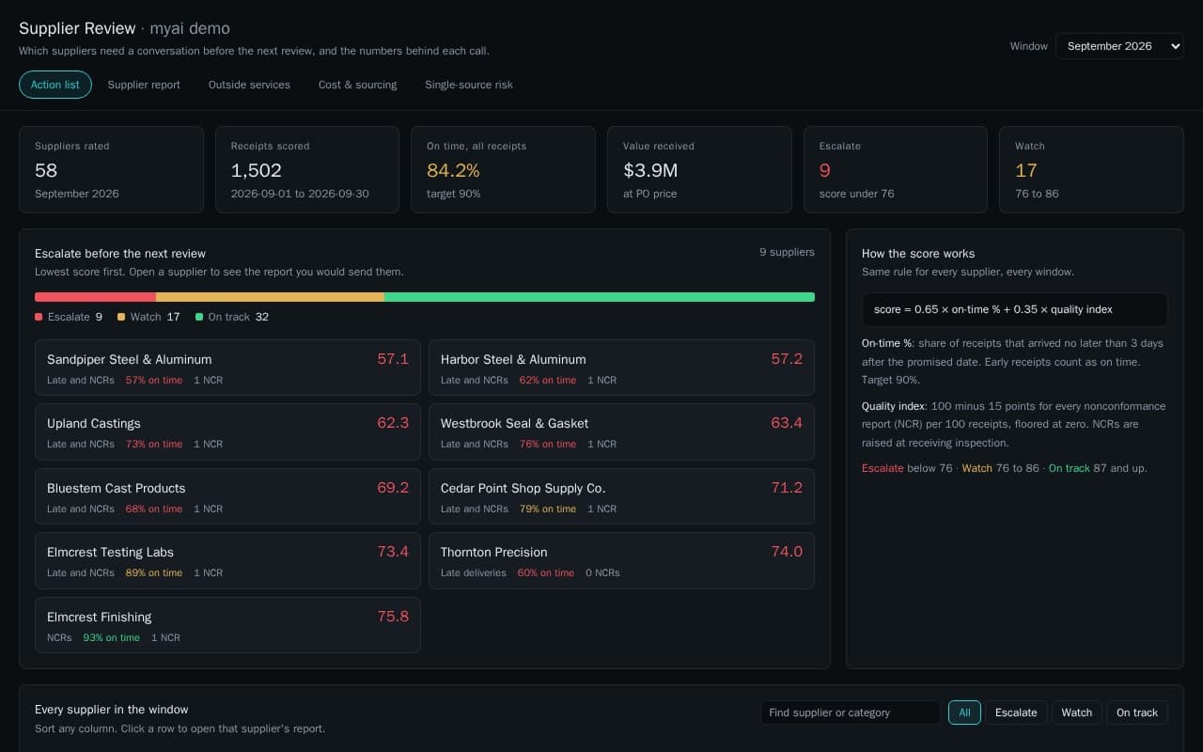Click the Escalate 9 legend entry
Image resolution: width=1203 pixels, height=752 pixels.
pos(69,317)
